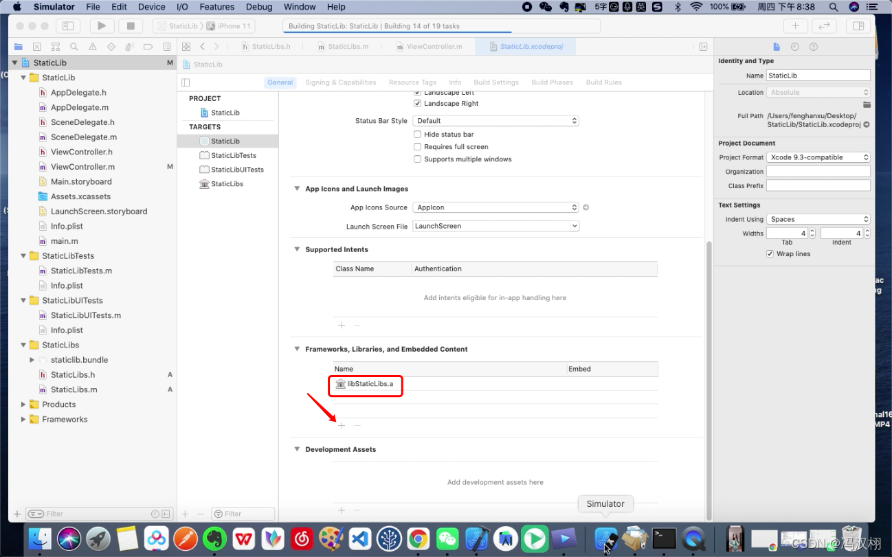This screenshot has width=892, height=557.
Task: Open the Breakpoint navigator icon
Action: click(148, 47)
